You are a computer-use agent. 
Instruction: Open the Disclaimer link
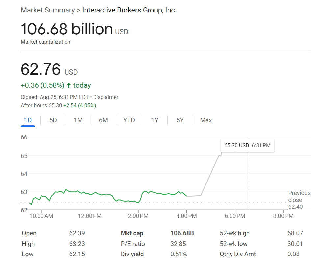tap(106, 97)
